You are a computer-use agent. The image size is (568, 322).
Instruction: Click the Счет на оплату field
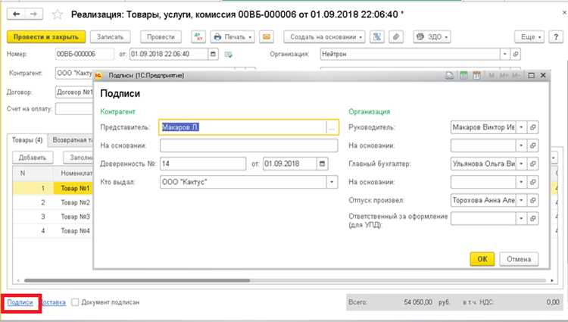pyautogui.click(x=74, y=108)
